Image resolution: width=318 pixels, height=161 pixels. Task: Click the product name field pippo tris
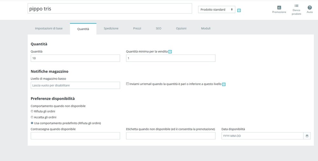[x=110, y=9]
